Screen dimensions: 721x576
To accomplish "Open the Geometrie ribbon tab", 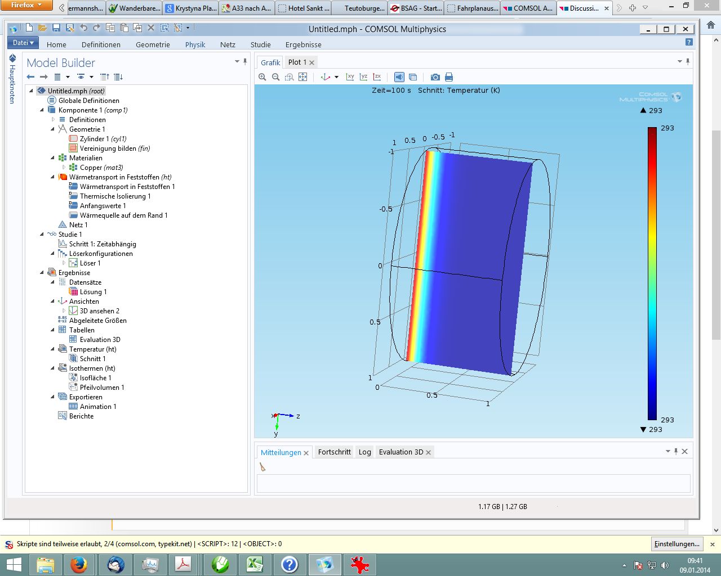I will pyautogui.click(x=153, y=44).
